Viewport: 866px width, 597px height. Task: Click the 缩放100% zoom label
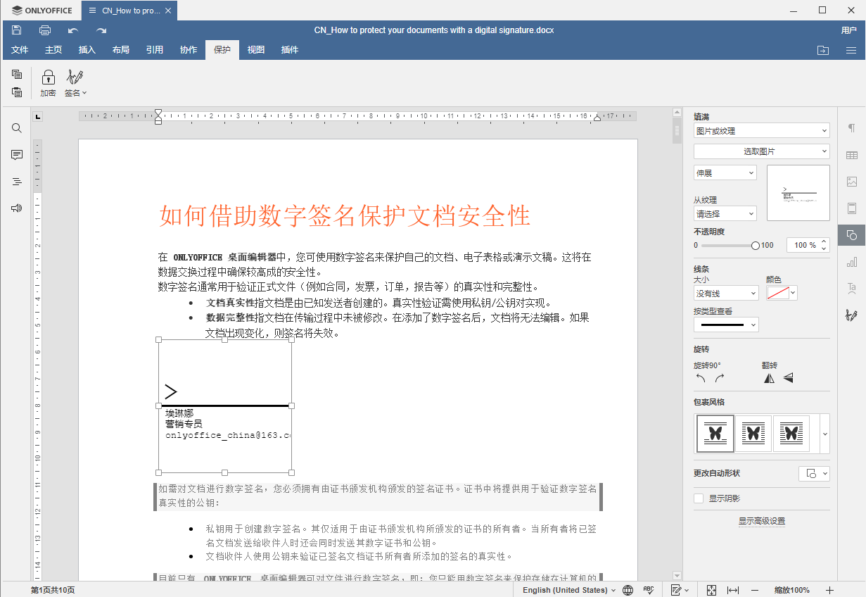pos(792,590)
